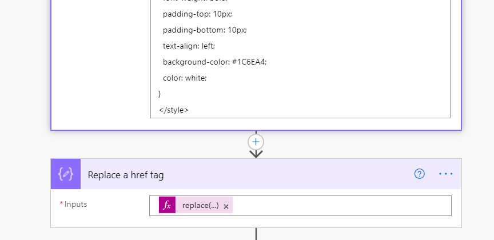This screenshot has height=240, width=494.
Task: Click the closing </style> tag text
Action: point(173,109)
